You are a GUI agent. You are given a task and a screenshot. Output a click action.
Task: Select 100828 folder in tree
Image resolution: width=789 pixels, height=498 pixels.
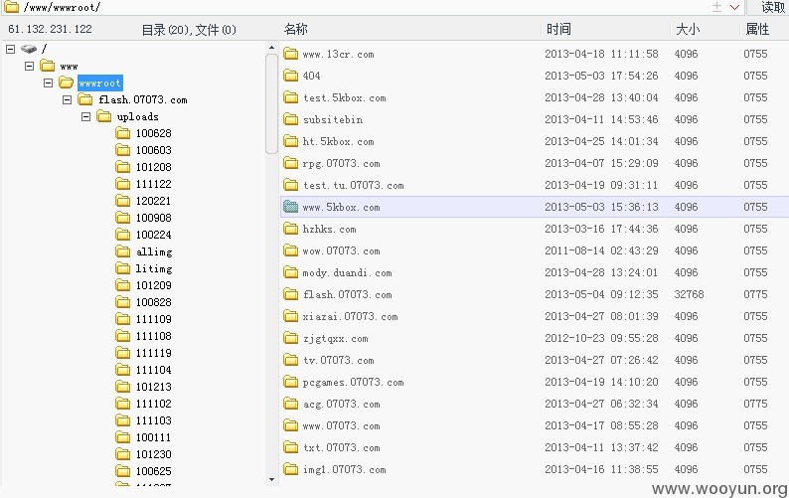pos(153,302)
